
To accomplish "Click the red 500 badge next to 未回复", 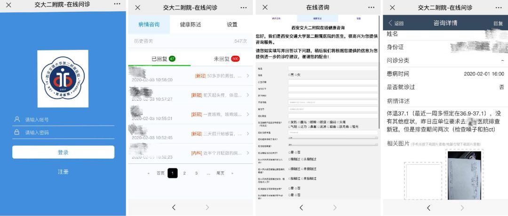I will [235, 59].
